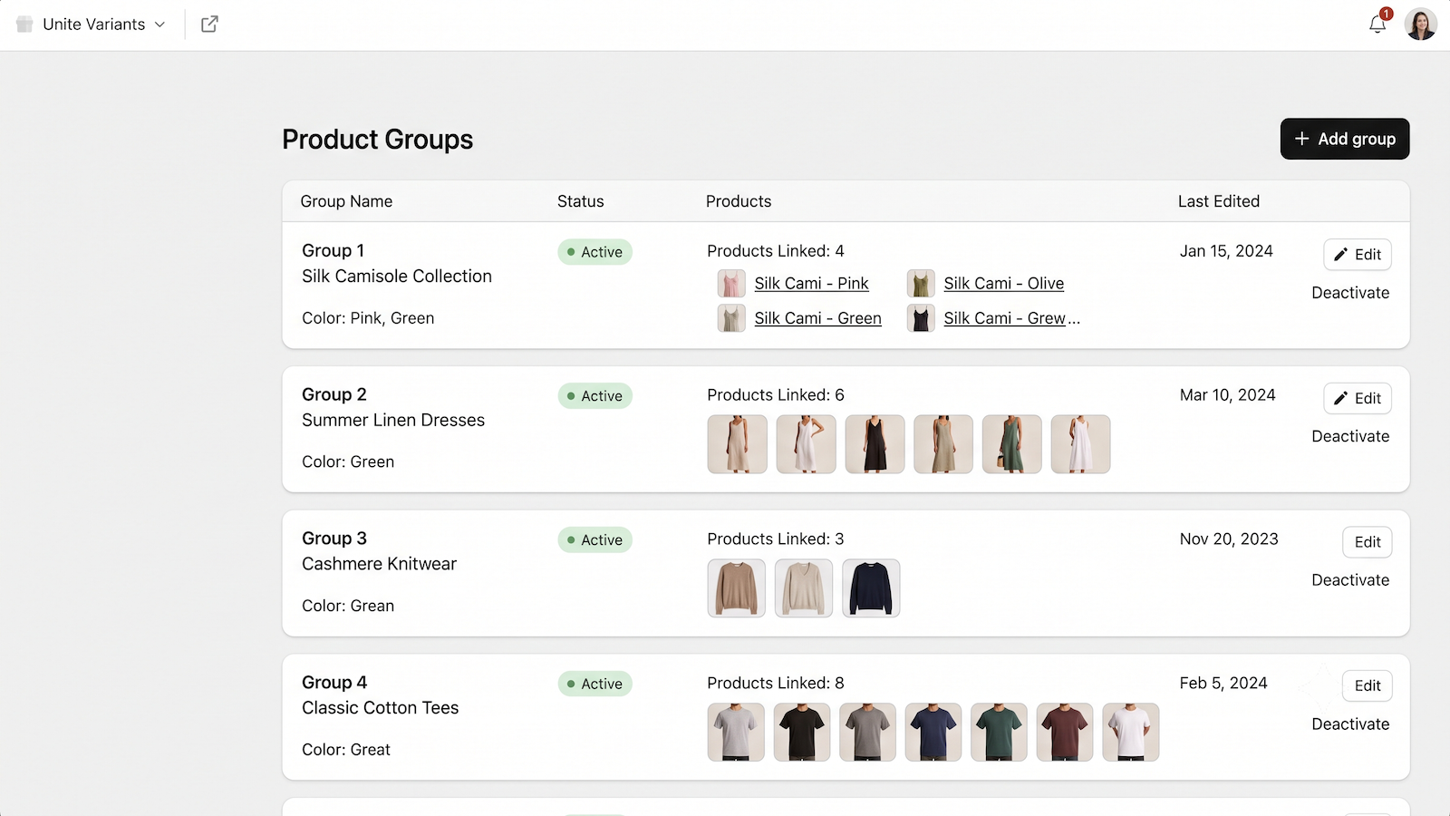The width and height of the screenshot is (1450, 816).
Task: Select the navy cashmere sweater thumbnail
Action: point(871,588)
